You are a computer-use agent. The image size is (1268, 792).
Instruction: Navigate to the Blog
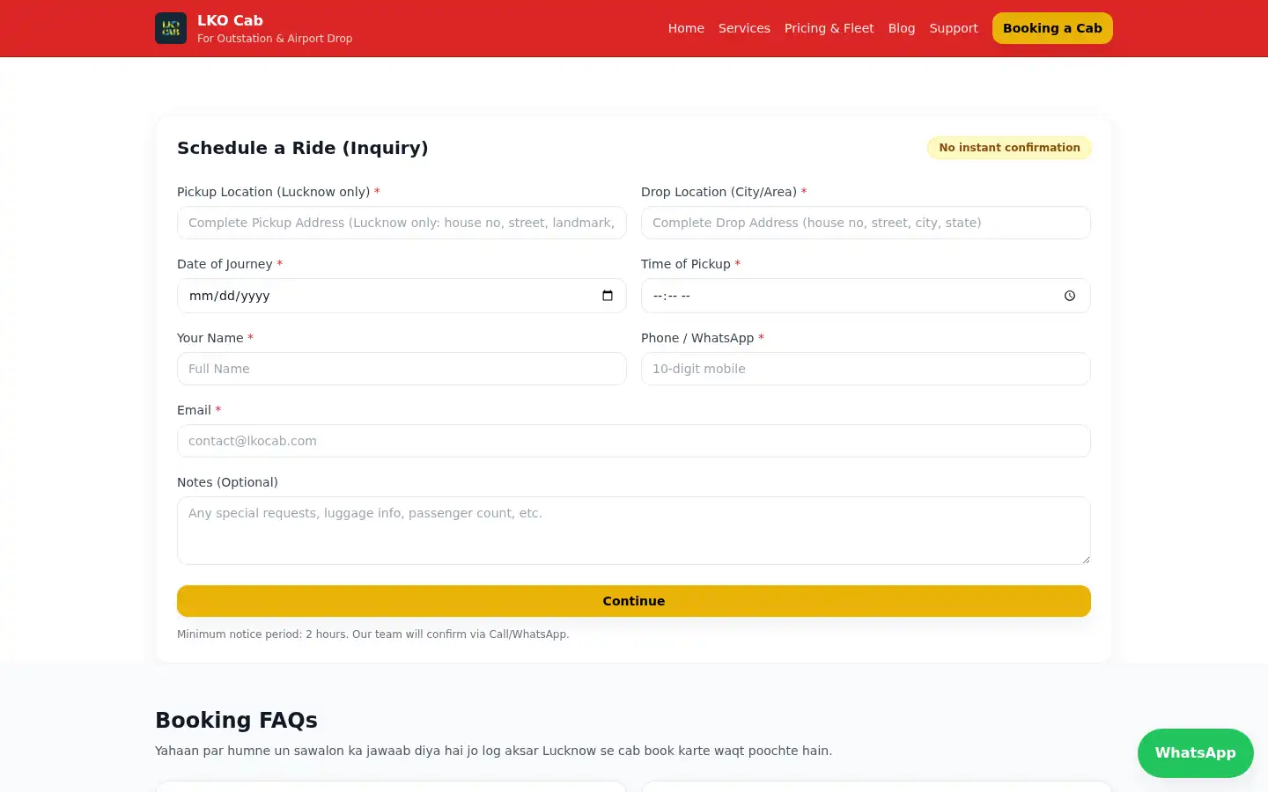902,28
